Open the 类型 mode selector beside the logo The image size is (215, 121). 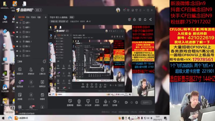tap(38, 10)
